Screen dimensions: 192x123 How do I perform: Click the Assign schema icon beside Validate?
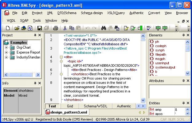(x=140, y=28)
